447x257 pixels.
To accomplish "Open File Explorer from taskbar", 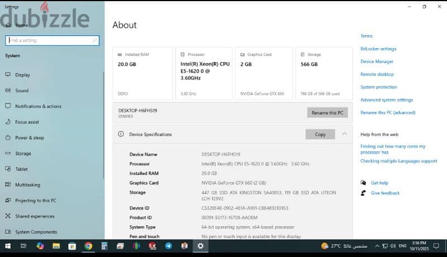I will pos(56,246).
